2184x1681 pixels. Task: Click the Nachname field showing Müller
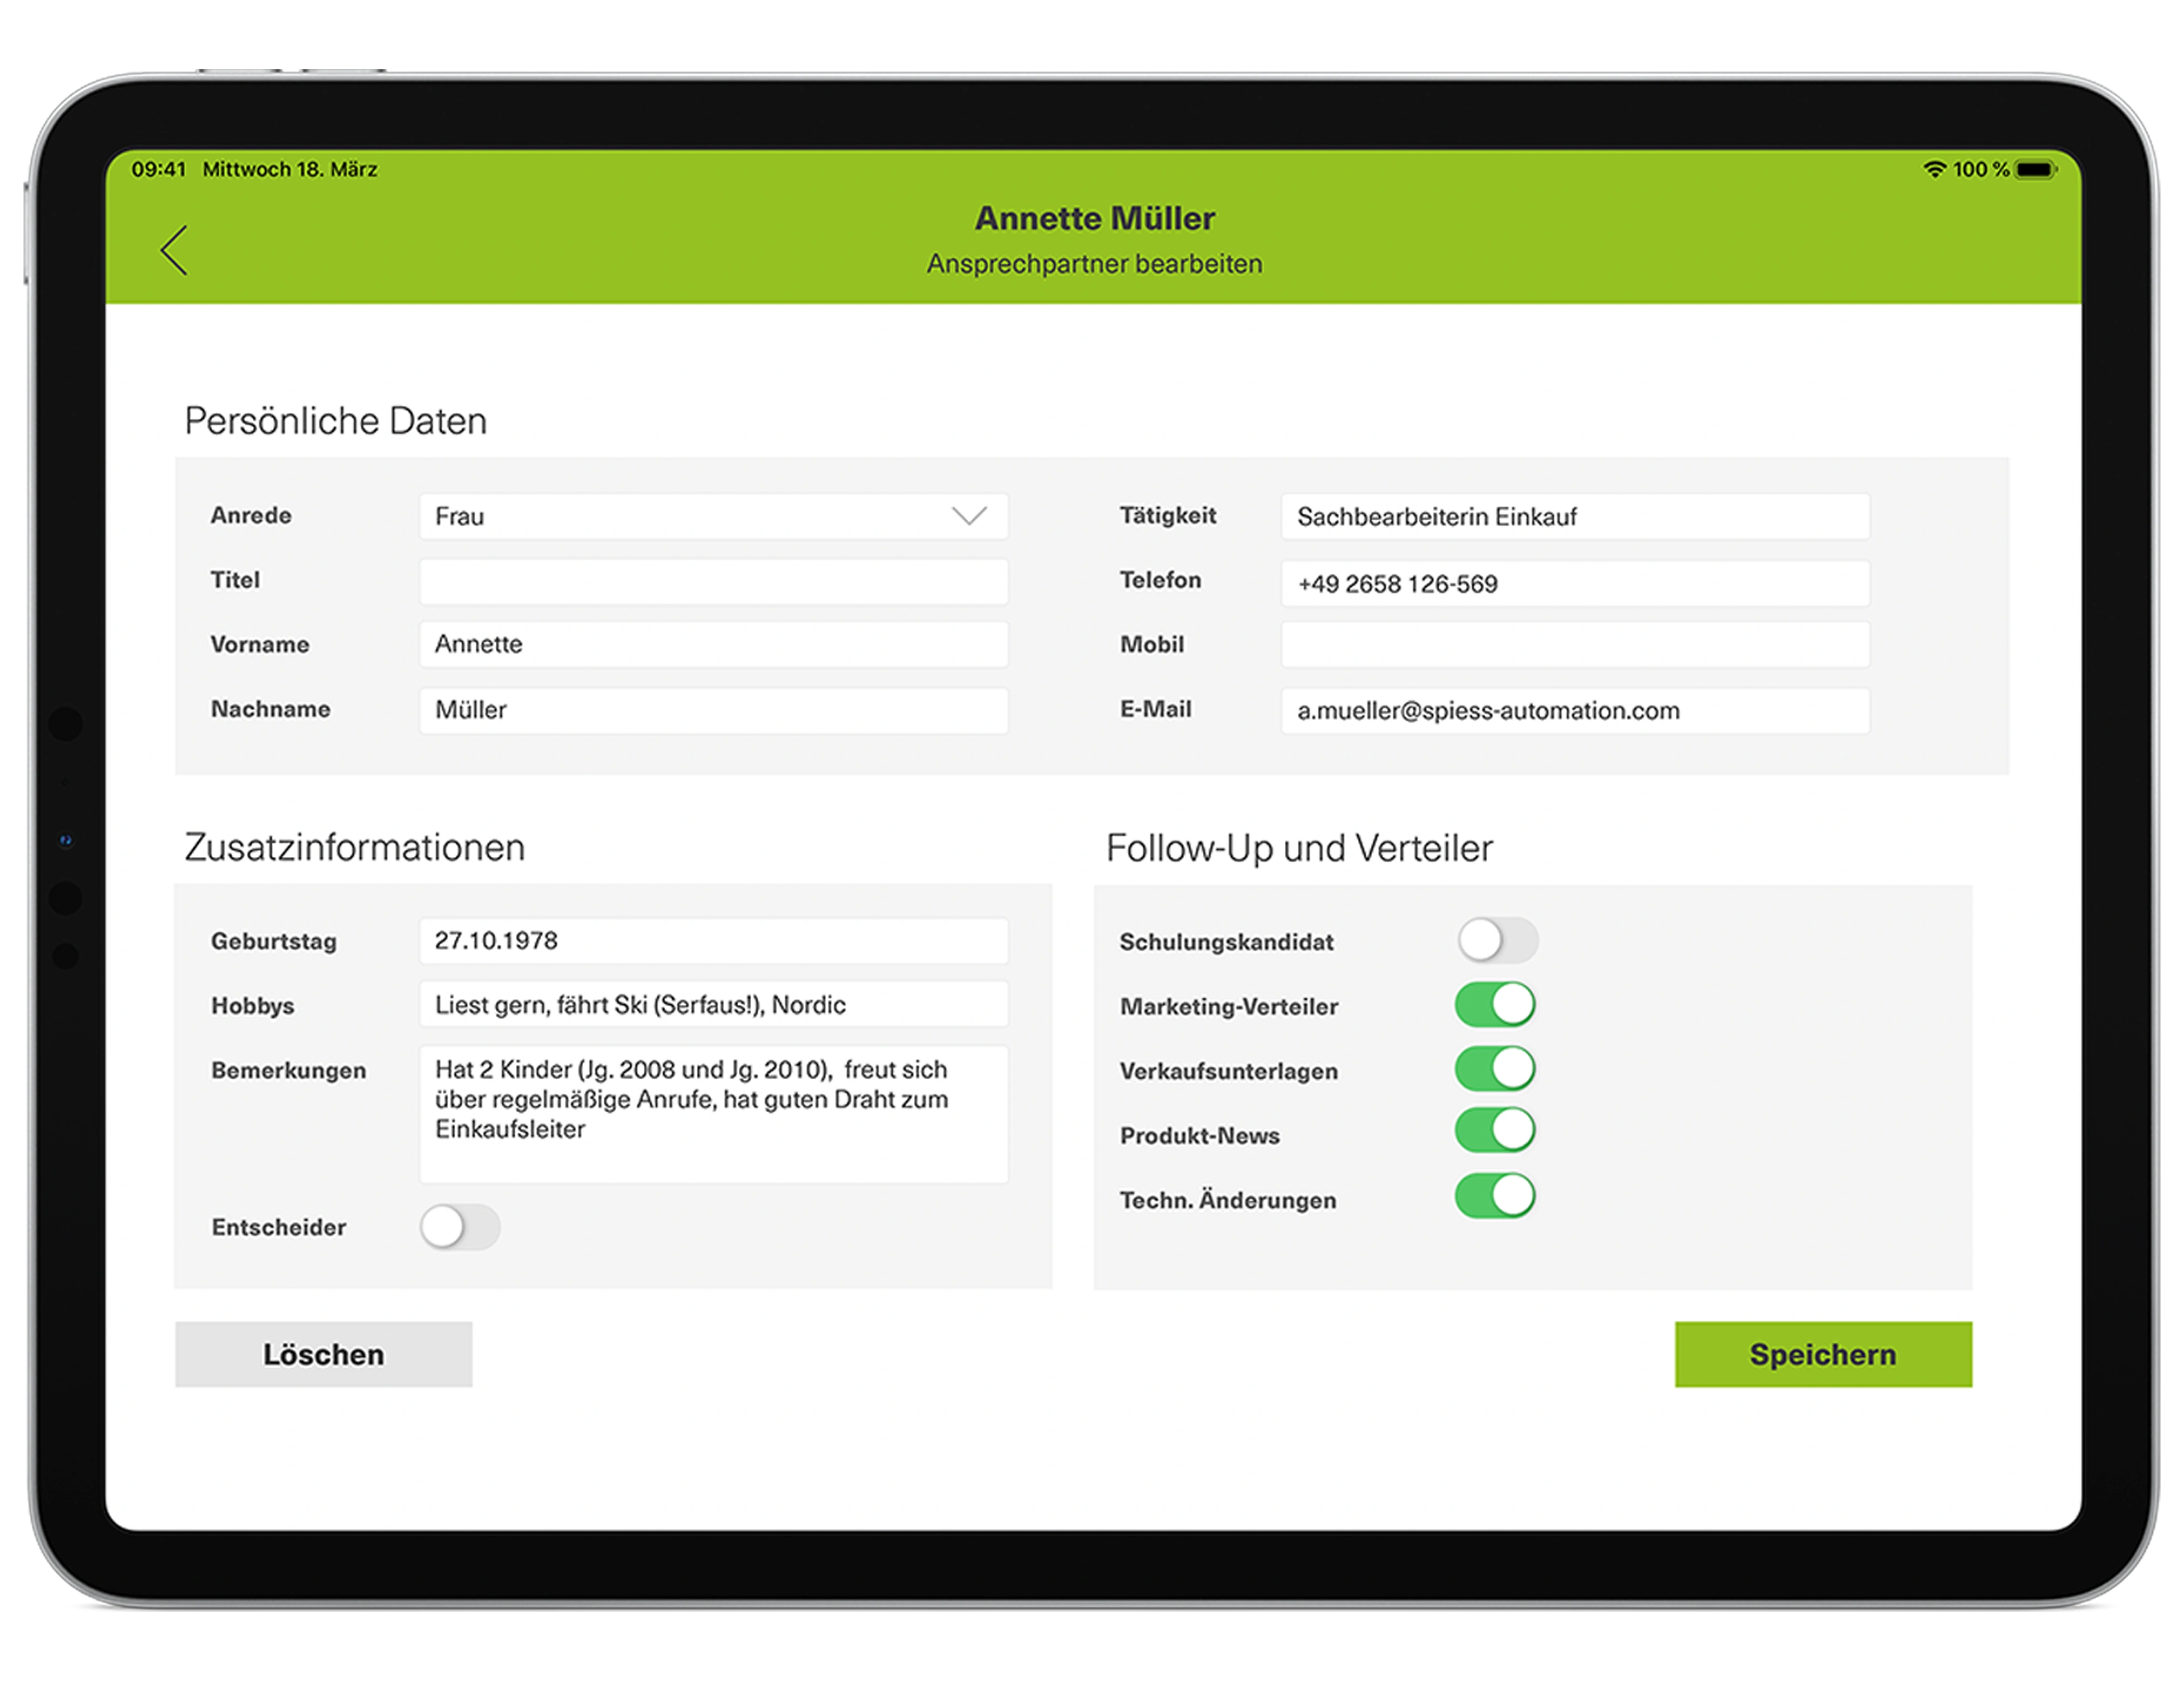point(712,710)
